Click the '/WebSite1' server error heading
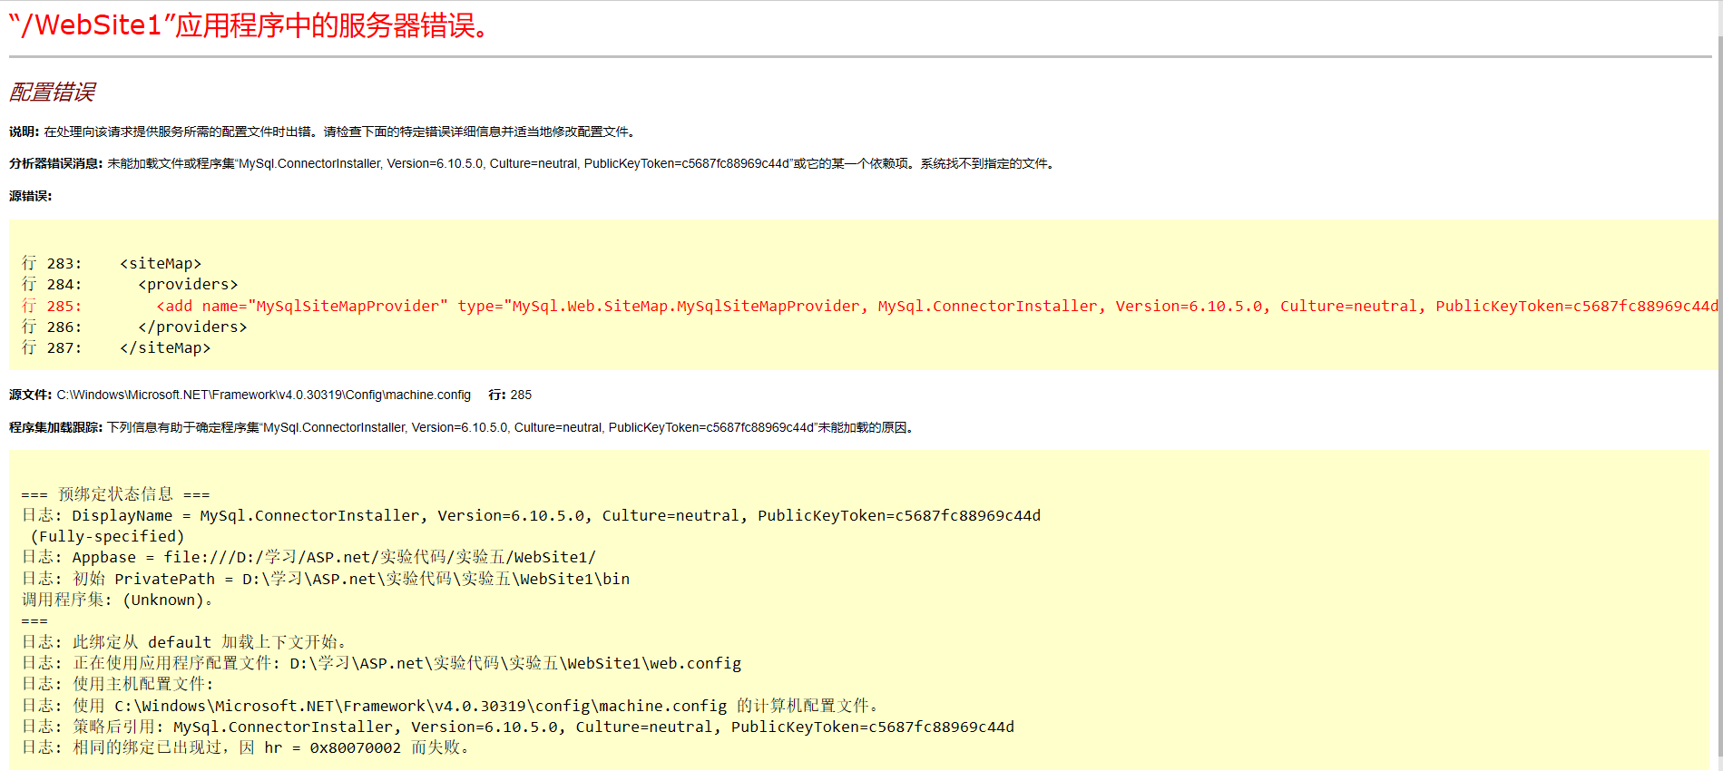The width and height of the screenshot is (1723, 771). click(x=251, y=25)
